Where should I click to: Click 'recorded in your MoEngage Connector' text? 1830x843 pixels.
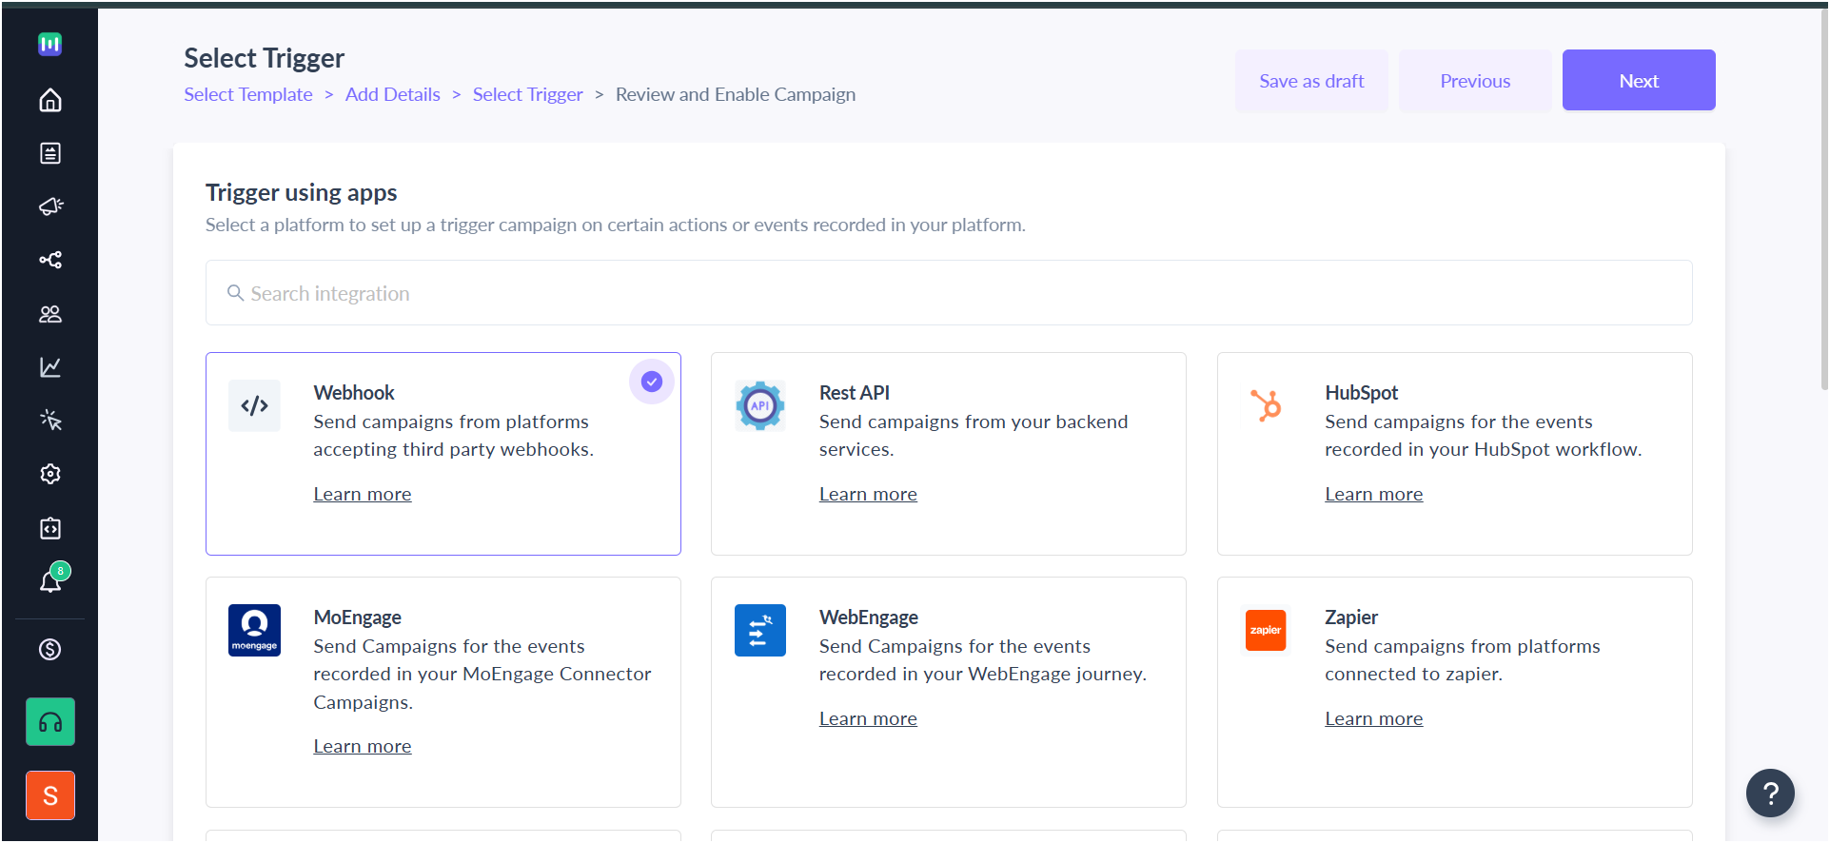point(482,674)
